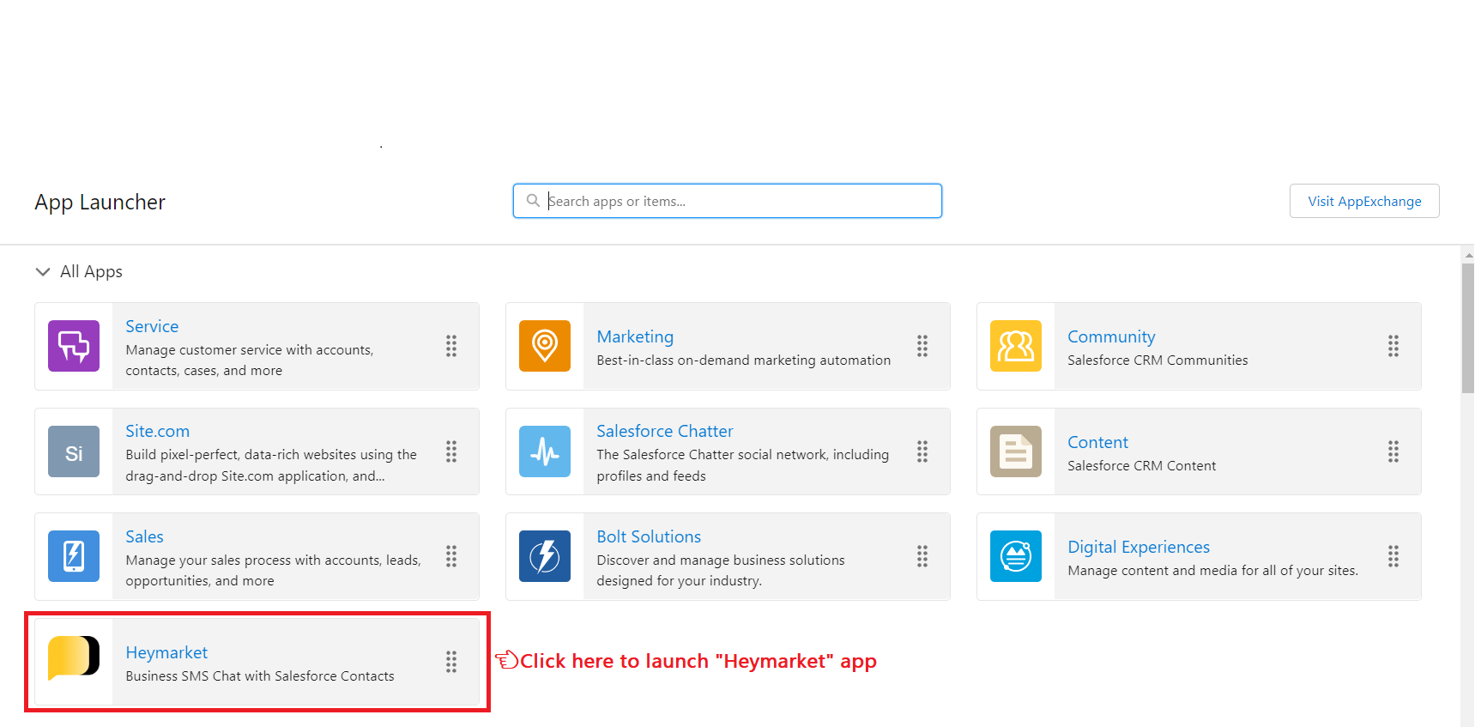
Task: Click the 'Business SMS Chat with Salesforce Contacts' text
Action: (260, 676)
